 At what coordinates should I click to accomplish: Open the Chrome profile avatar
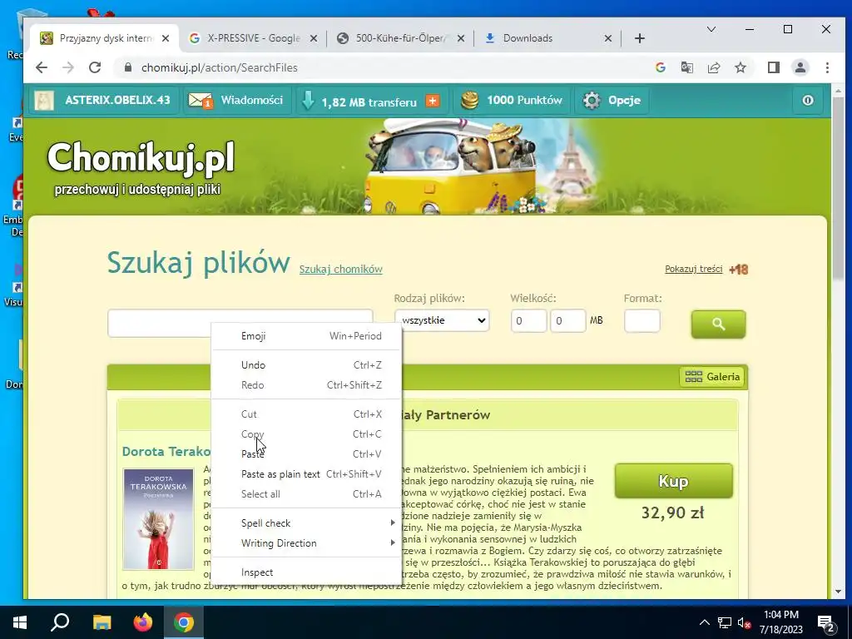800,67
